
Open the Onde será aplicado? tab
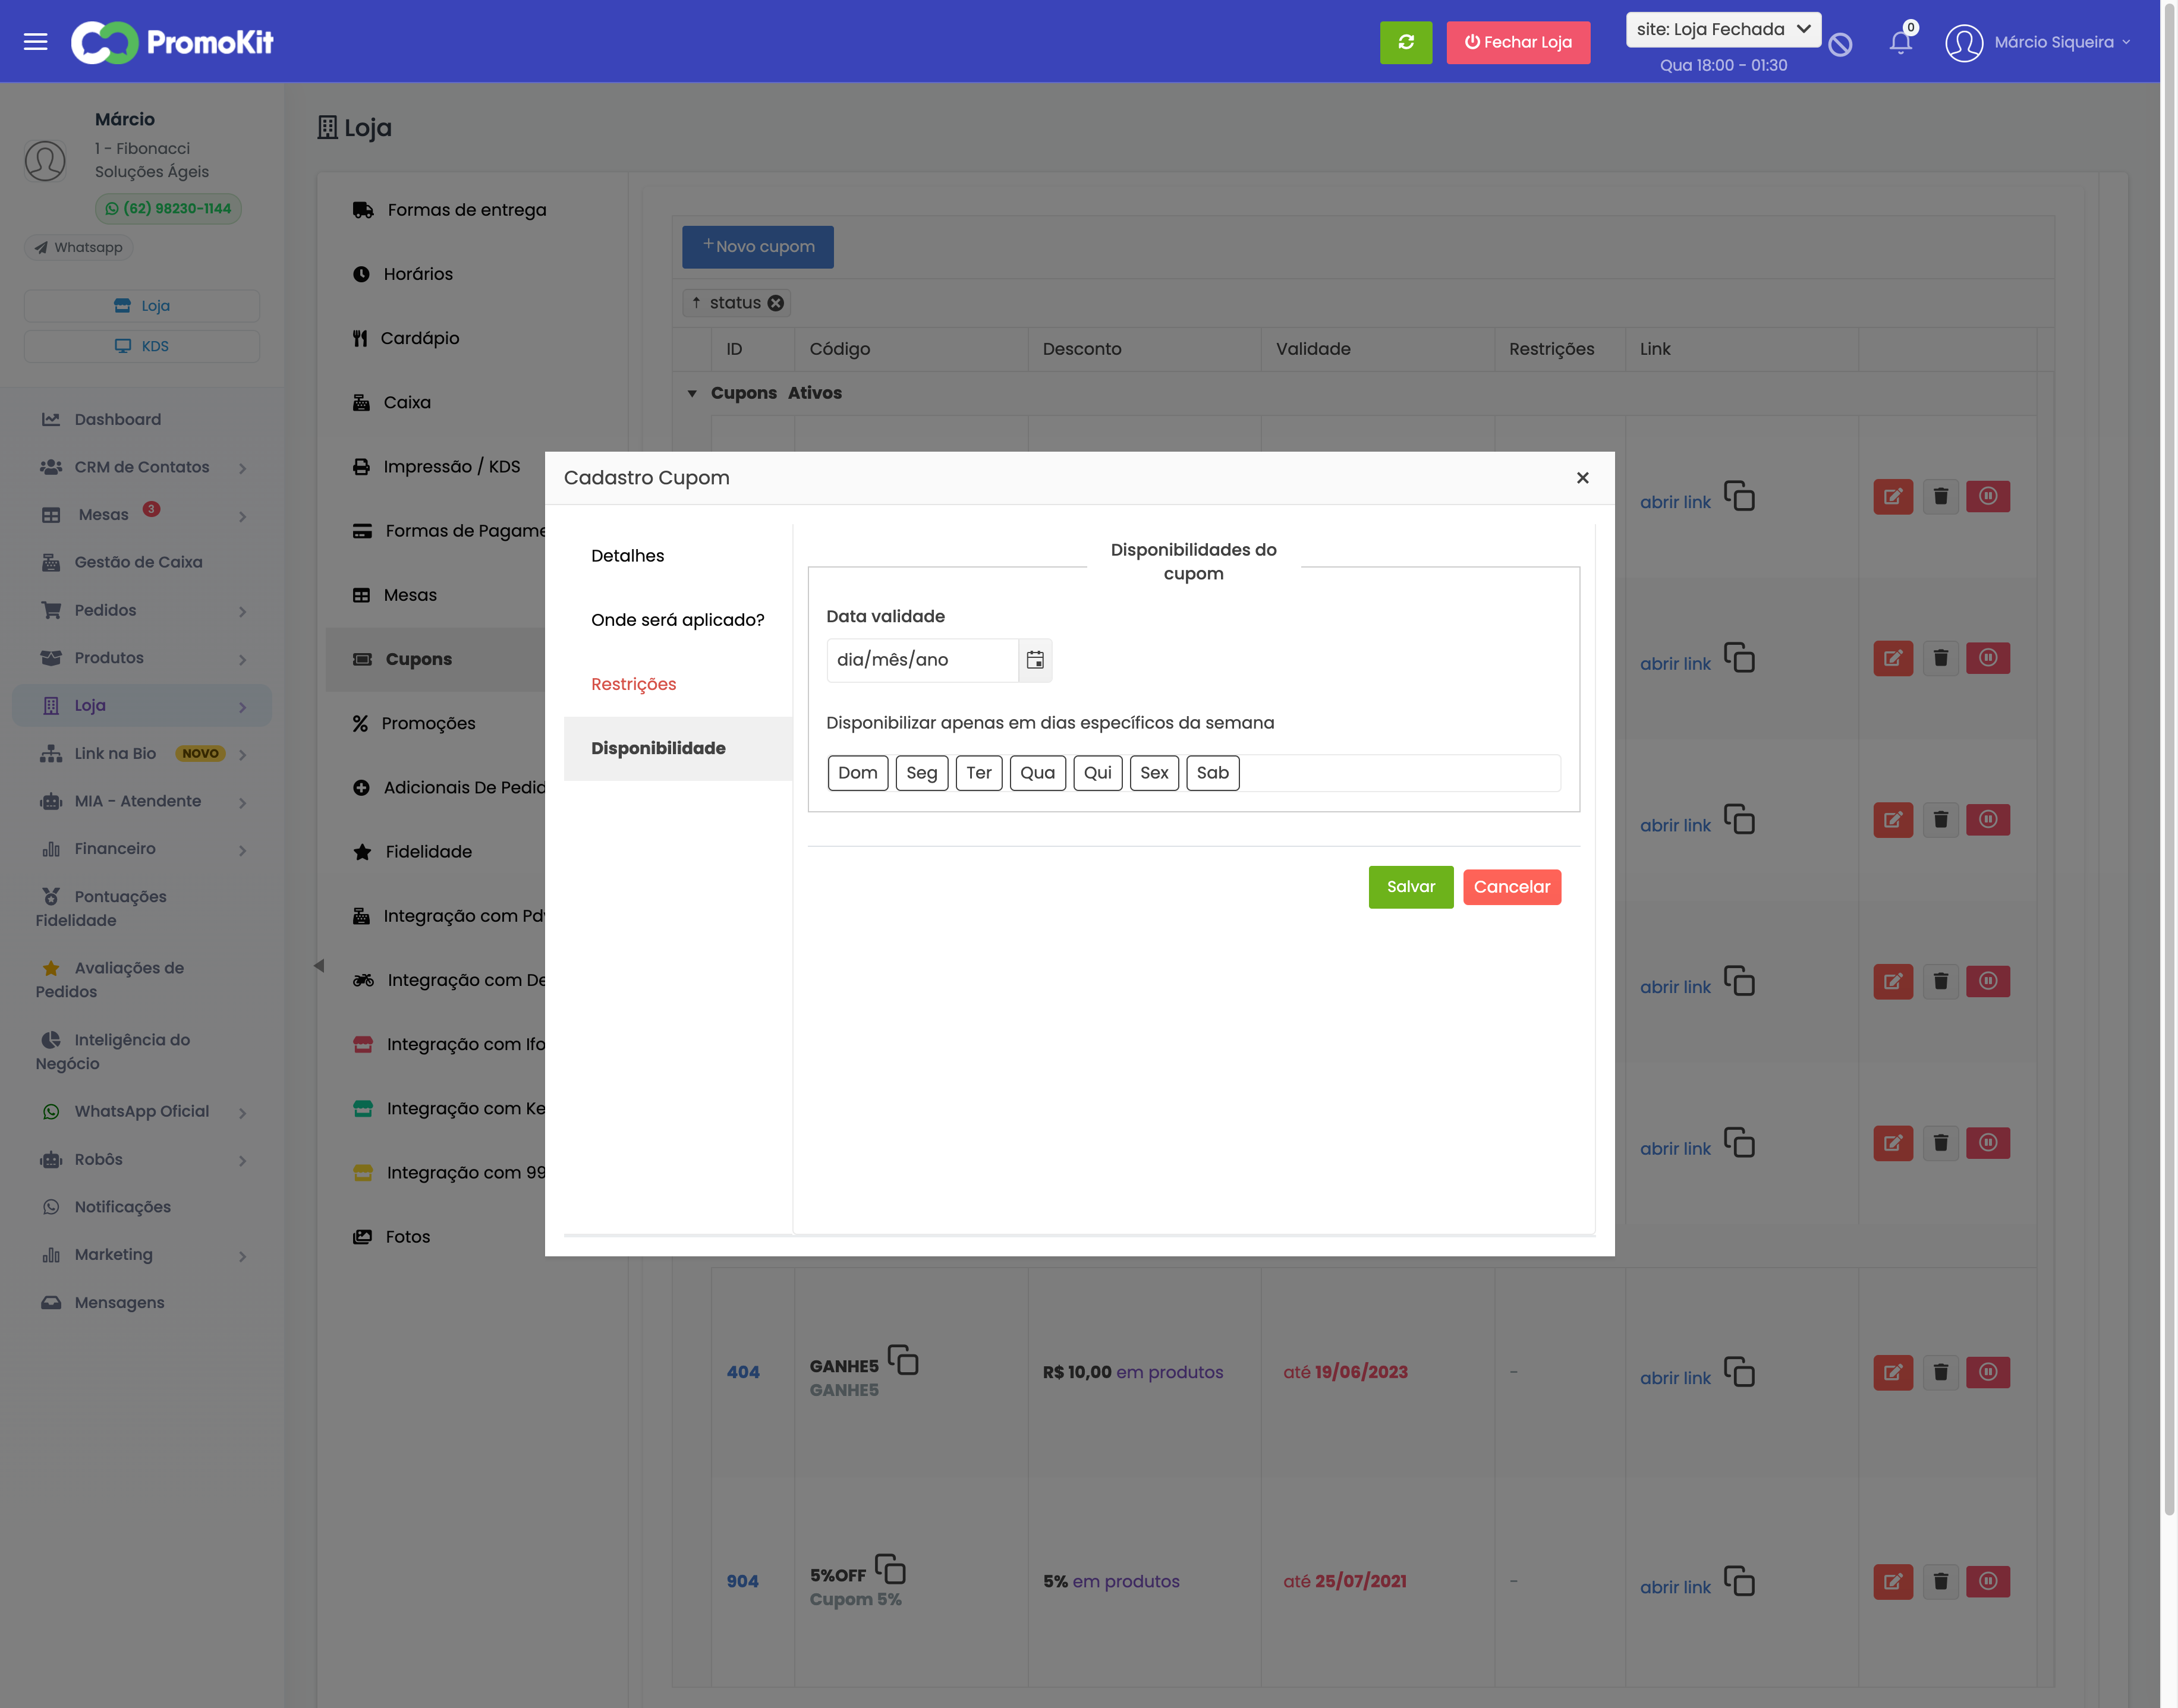(678, 620)
